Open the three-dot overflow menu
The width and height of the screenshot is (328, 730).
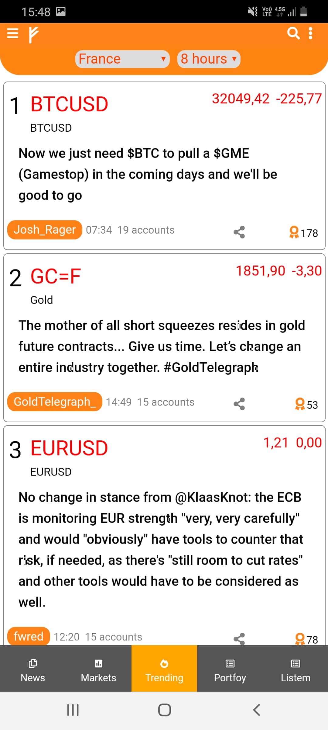click(310, 33)
